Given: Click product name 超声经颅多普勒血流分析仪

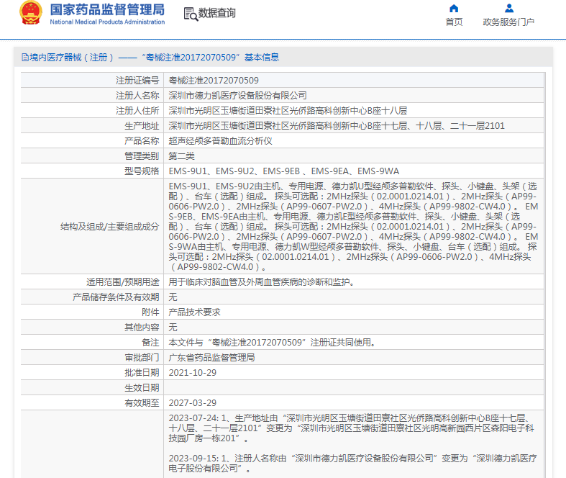Looking at the screenshot, I should click(x=220, y=141).
